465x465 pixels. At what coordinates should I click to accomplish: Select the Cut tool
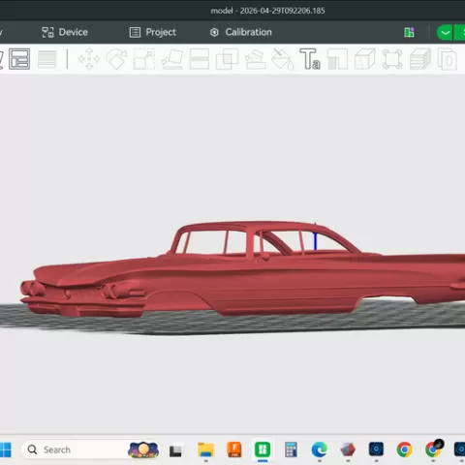coord(200,59)
